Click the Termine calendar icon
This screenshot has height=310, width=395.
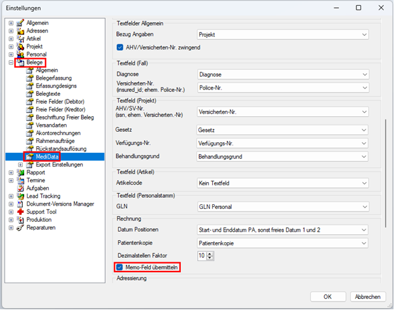pyautogui.click(x=20, y=180)
